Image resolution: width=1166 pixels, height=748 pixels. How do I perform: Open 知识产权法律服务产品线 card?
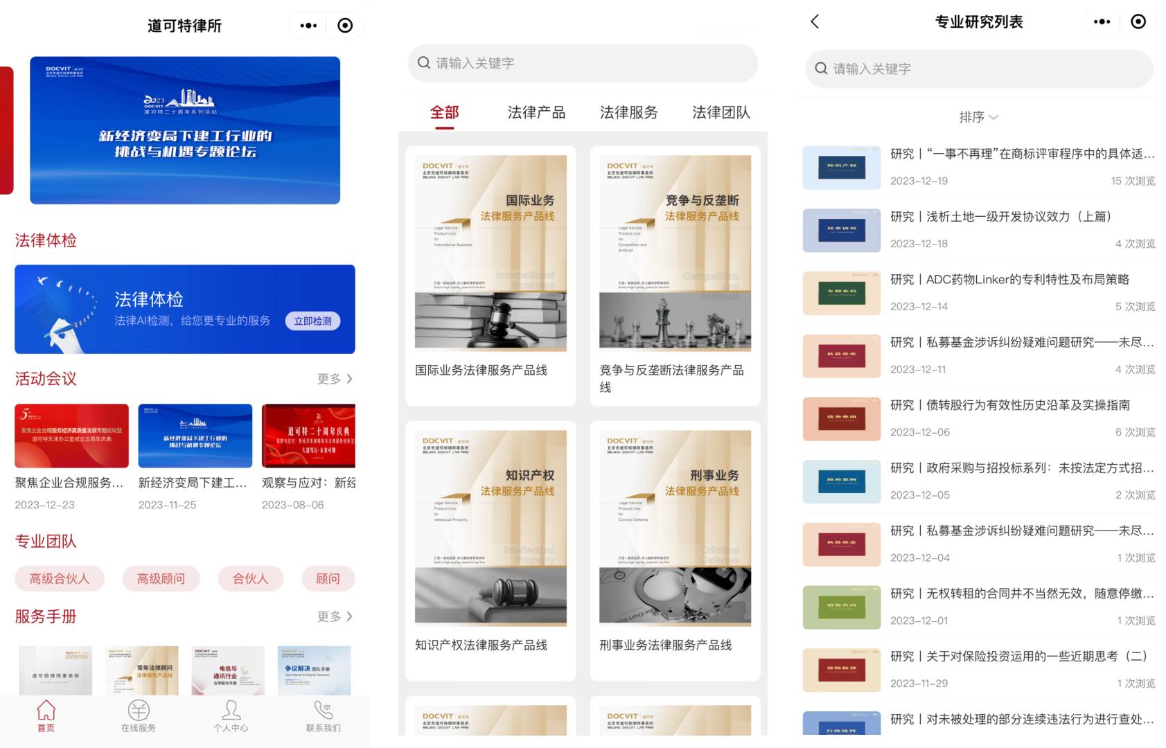[x=491, y=551]
